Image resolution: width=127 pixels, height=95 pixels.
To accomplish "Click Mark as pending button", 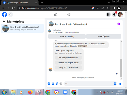I will [x=67, y=36].
